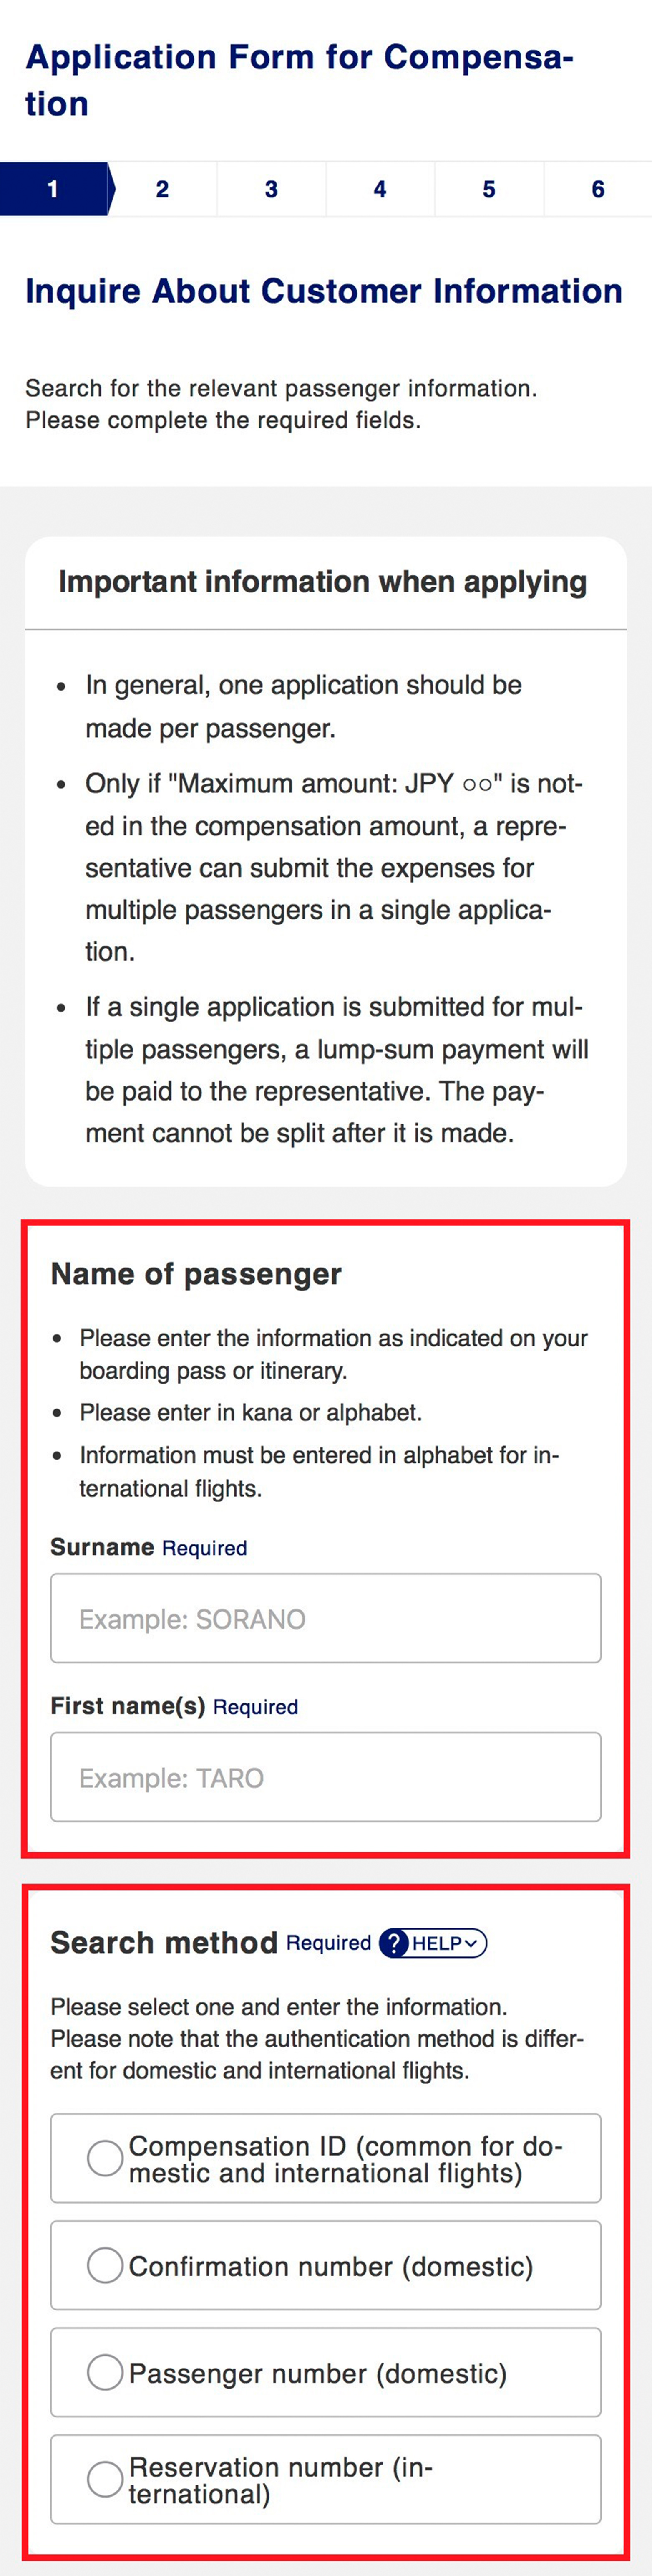
Task: Jump to step 2 in progress bar
Action: click(x=162, y=189)
